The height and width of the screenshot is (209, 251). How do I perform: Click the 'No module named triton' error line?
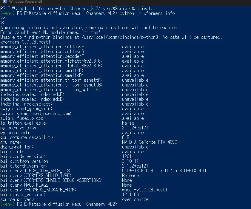[x=50, y=32]
